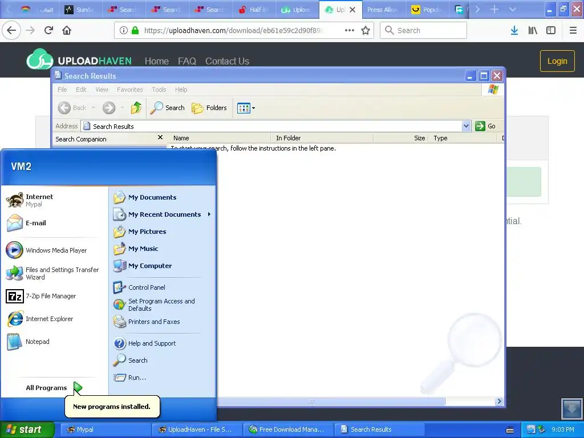
Task: Open the list all tabs dropdown
Action: 513,9
